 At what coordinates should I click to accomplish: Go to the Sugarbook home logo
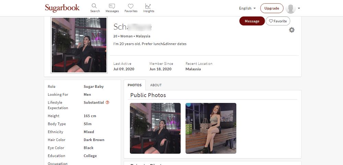point(62,8)
